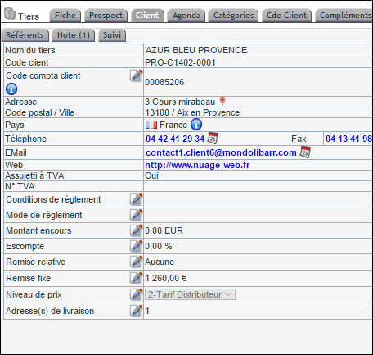Edit Adresse(s) de livraison pencil icon
This screenshot has height=355, width=373.
(136, 311)
